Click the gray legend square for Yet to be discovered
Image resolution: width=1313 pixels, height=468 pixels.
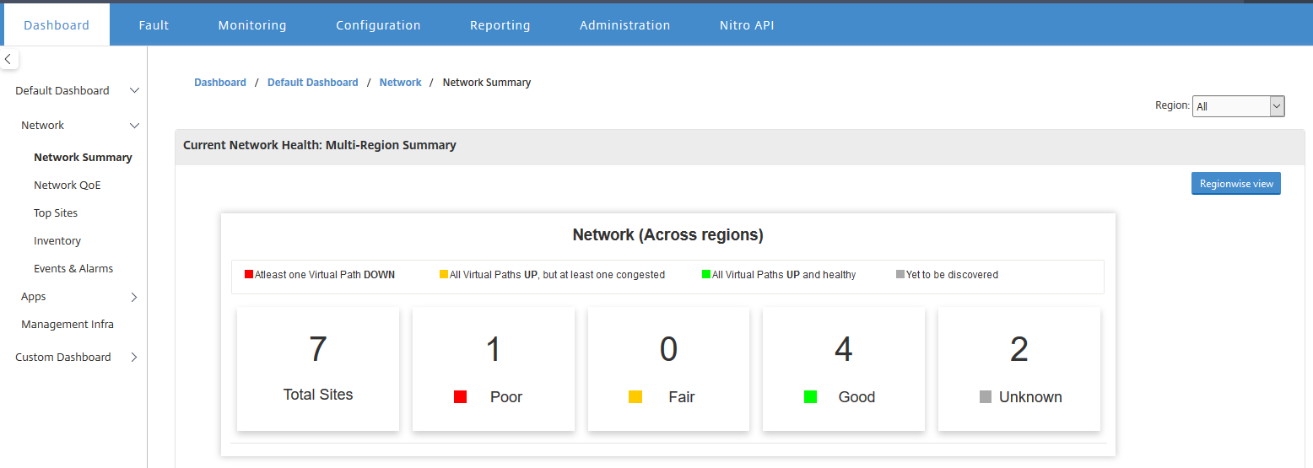pos(900,274)
